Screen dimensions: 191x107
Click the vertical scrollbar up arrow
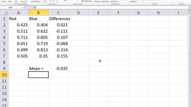coord(189,12)
